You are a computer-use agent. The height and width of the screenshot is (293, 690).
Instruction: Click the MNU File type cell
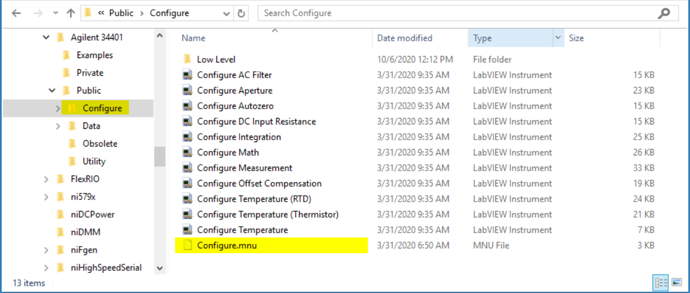491,245
